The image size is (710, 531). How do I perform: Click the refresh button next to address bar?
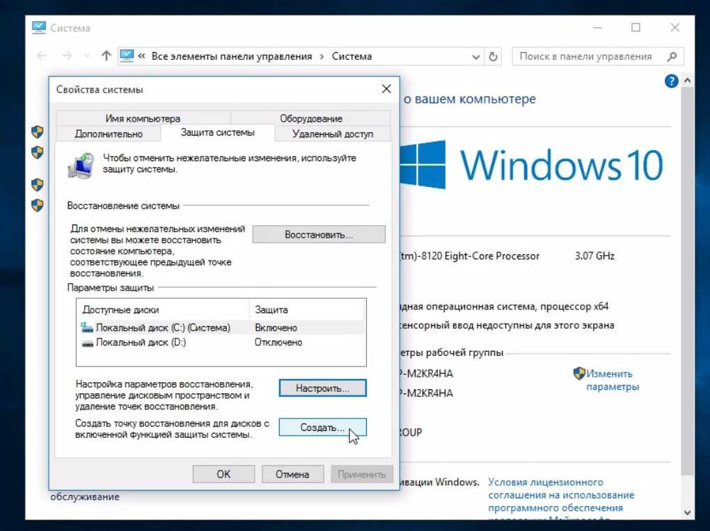(x=493, y=56)
